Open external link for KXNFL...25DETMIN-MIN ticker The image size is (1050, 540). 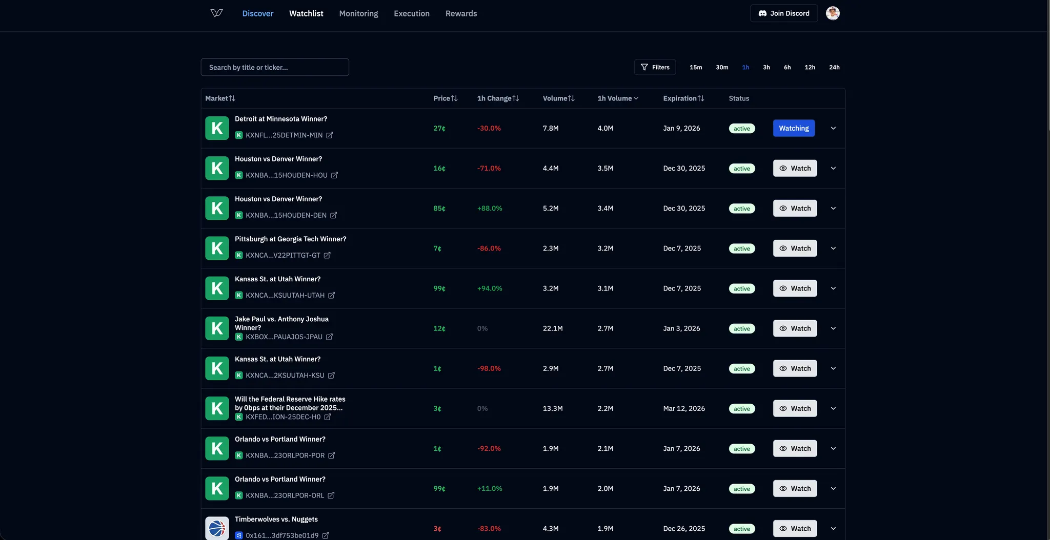[330, 135]
